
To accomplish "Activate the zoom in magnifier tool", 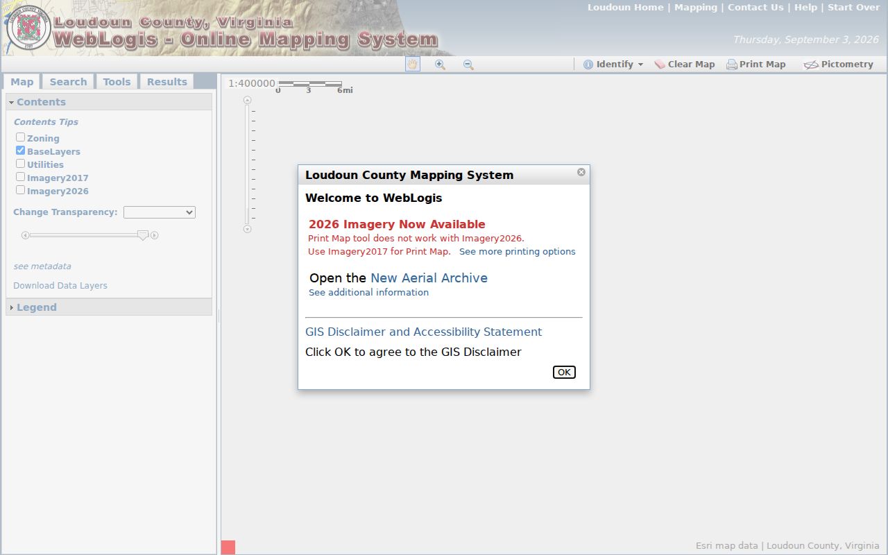I will coord(440,64).
